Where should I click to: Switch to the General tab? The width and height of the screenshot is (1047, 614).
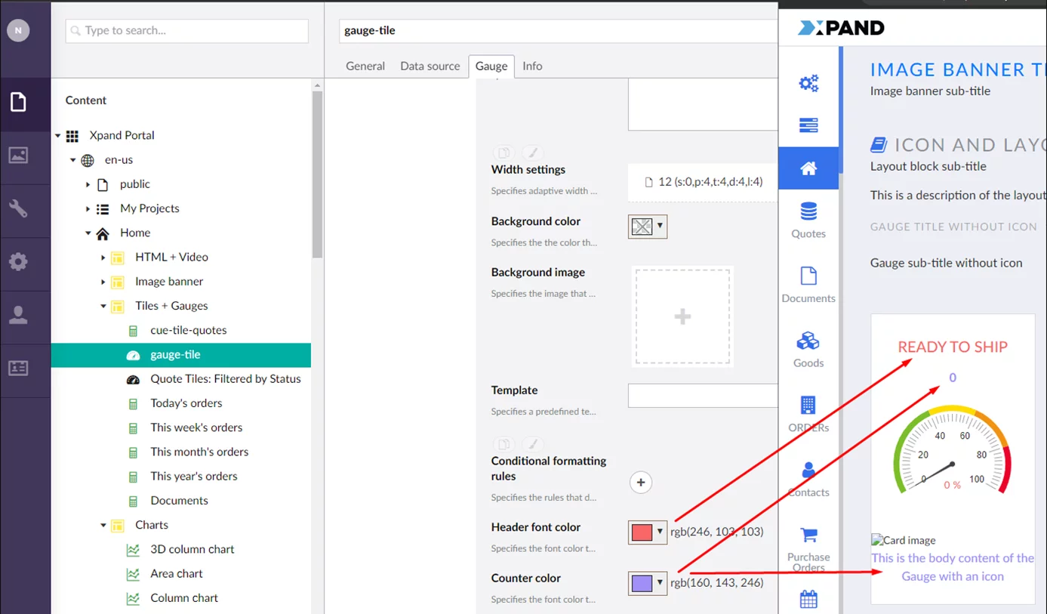coord(365,66)
